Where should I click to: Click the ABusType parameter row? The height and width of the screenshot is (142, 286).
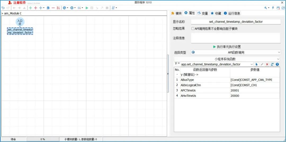coord(227,80)
